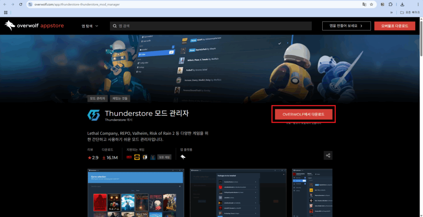Click the OVERWOLF에서 다운로드 button
423x217 pixels.
pos(304,114)
